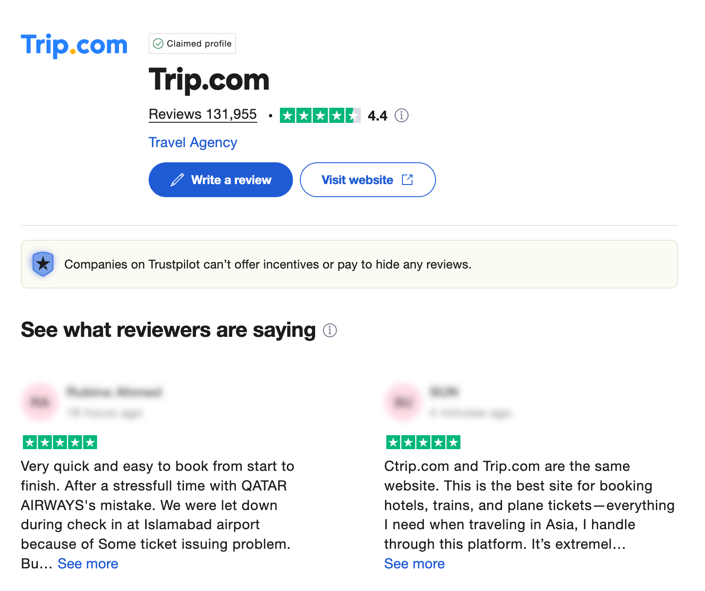The image size is (705, 591).
Task: Click the green TrustScore star rating
Action: coord(320,115)
